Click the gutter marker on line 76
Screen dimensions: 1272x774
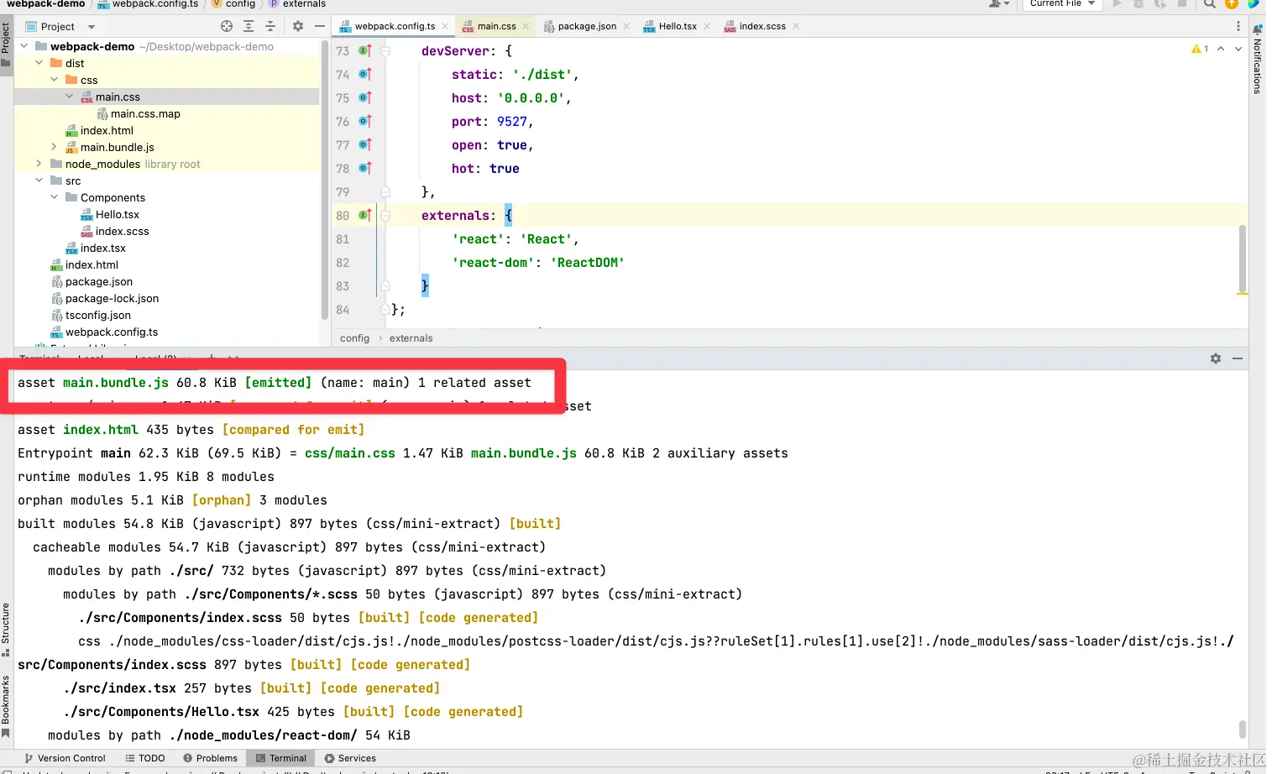[365, 122]
